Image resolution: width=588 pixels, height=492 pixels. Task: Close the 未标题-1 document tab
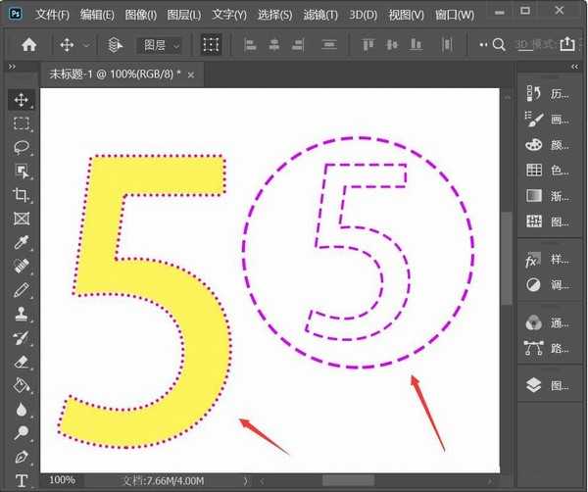click(x=190, y=74)
